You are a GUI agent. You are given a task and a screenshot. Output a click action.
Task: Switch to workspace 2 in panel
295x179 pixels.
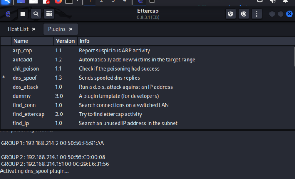click(x=101, y=1)
